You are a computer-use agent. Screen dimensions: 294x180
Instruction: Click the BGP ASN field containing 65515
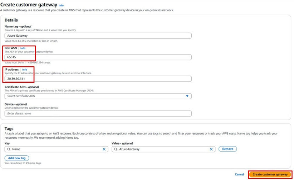[98, 57]
